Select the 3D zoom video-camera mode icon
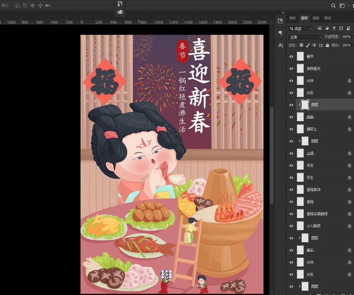 pos(48,6)
